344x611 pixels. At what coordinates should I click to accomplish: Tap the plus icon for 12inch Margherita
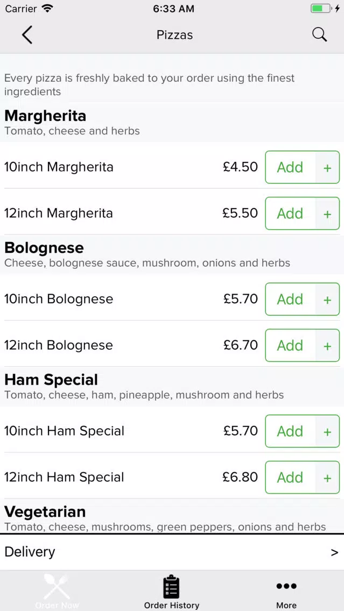point(327,214)
